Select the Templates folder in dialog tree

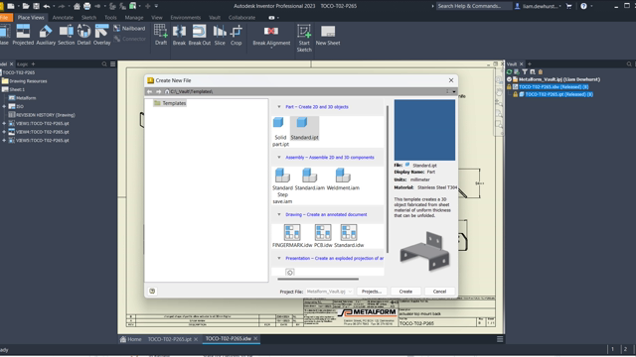[170, 103]
